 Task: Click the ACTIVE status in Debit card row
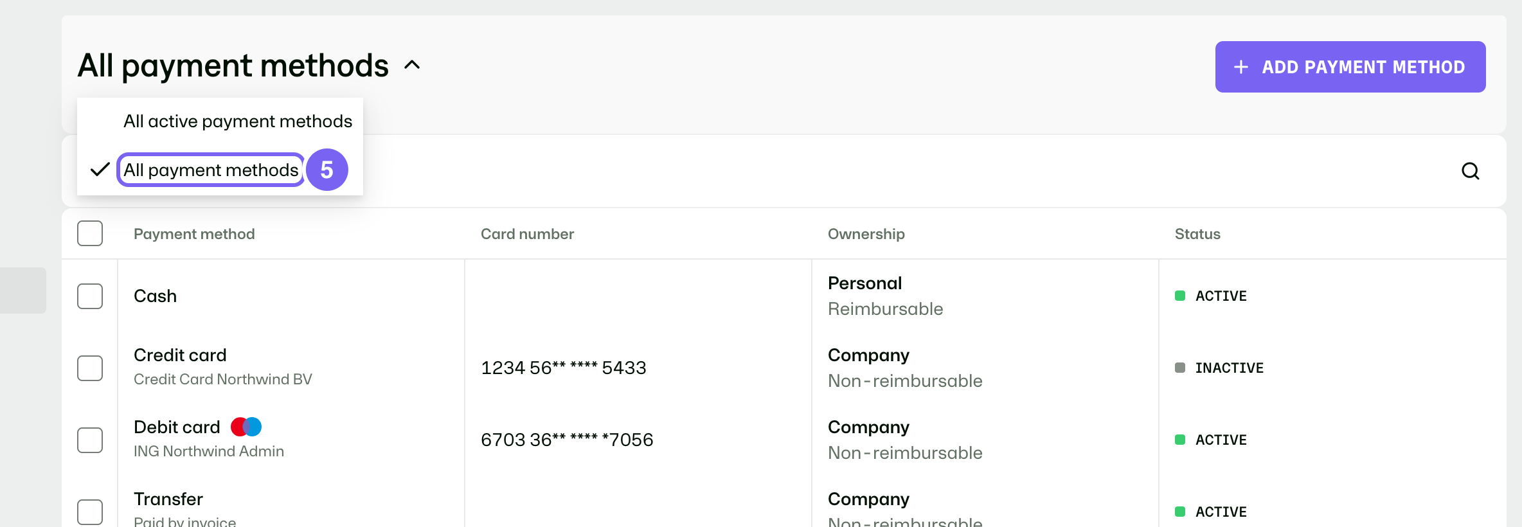click(x=1211, y=440)
